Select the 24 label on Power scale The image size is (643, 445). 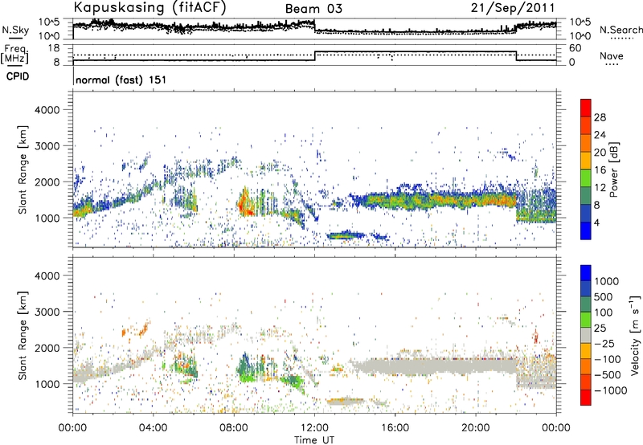point(600,135)
